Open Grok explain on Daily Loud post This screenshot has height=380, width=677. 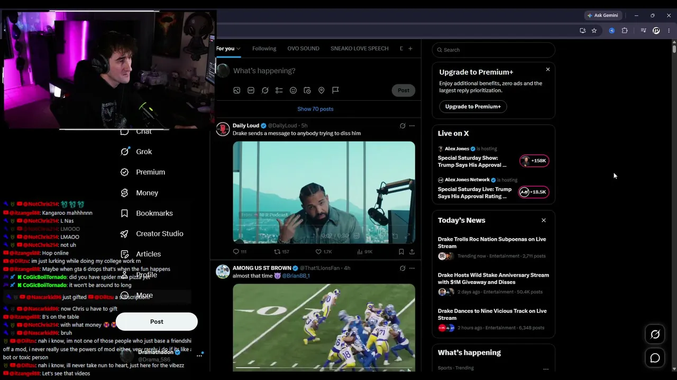tap(402, 126)
